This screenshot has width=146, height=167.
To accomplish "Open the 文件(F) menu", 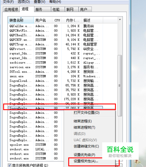I will tap(8, 2).
